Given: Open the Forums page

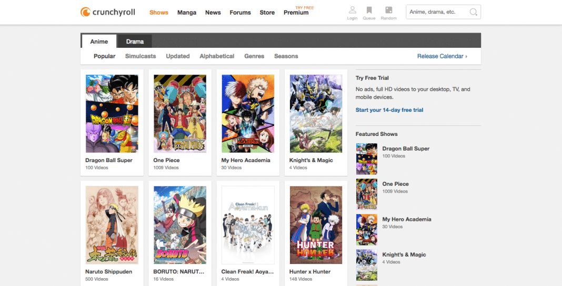Looking at the screenshot, I should click(x=240, y=13).
